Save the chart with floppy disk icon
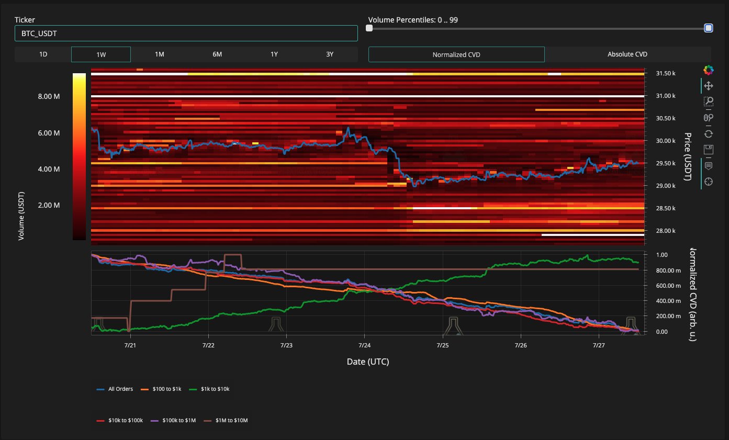 (x=709, y=150)
